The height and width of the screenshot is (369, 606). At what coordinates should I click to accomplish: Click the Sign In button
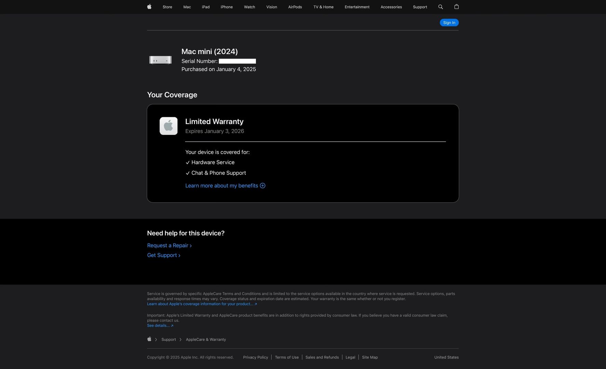449,23
